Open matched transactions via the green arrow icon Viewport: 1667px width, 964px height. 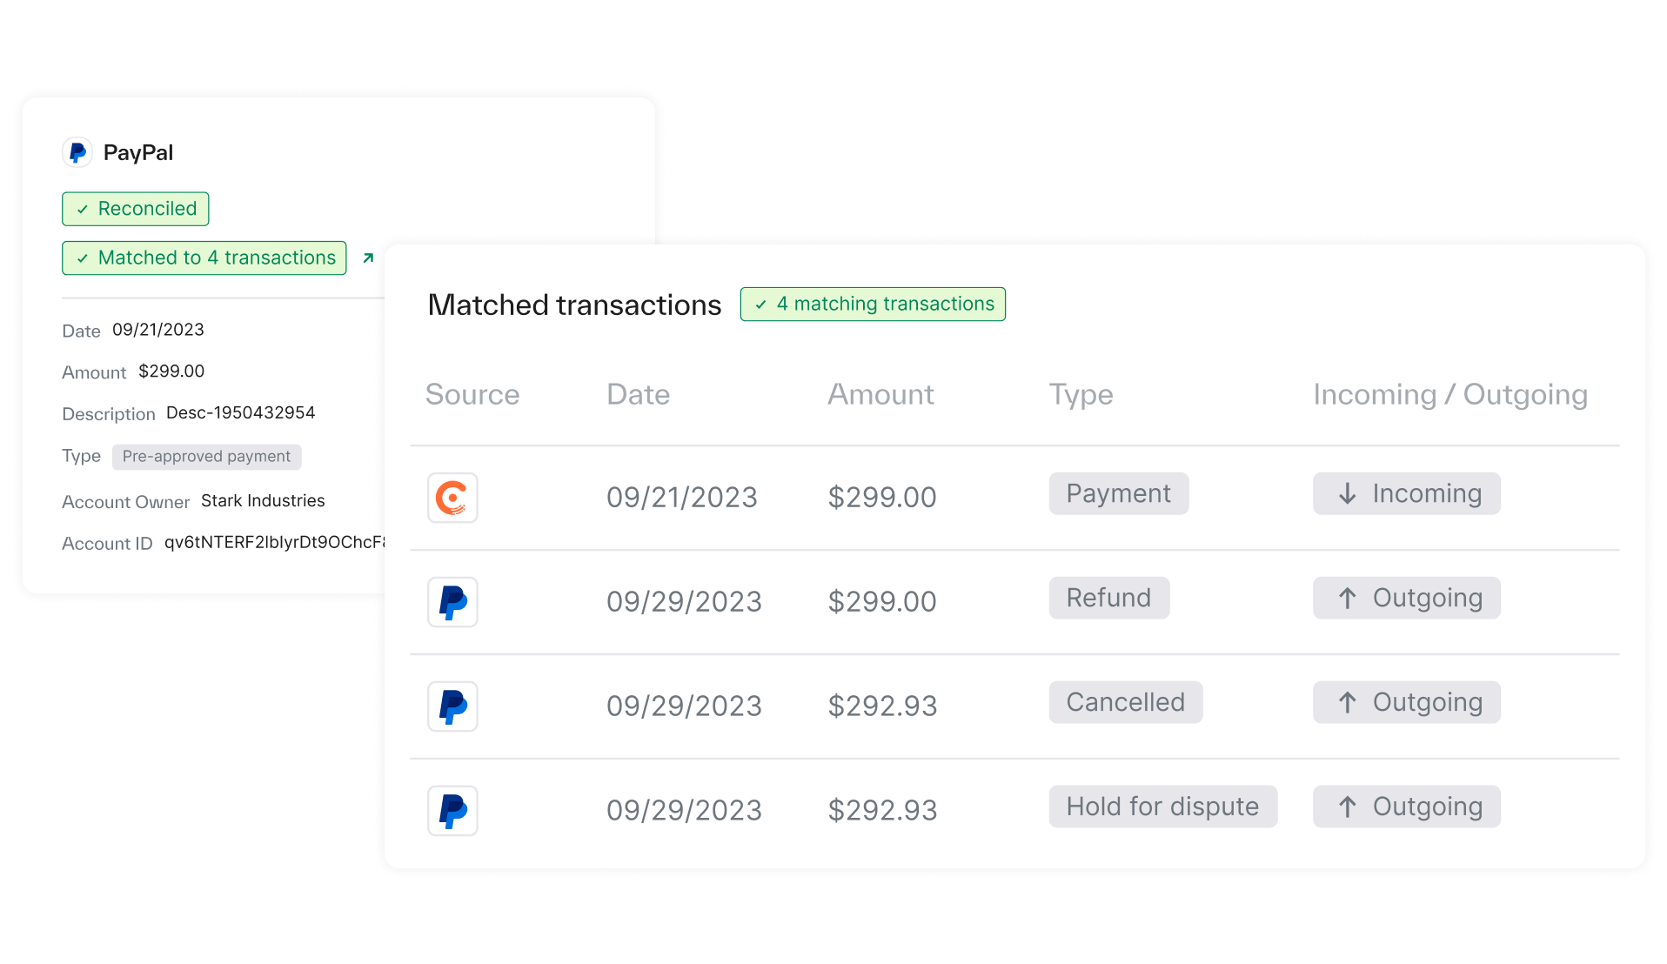[x=368, y=258]
